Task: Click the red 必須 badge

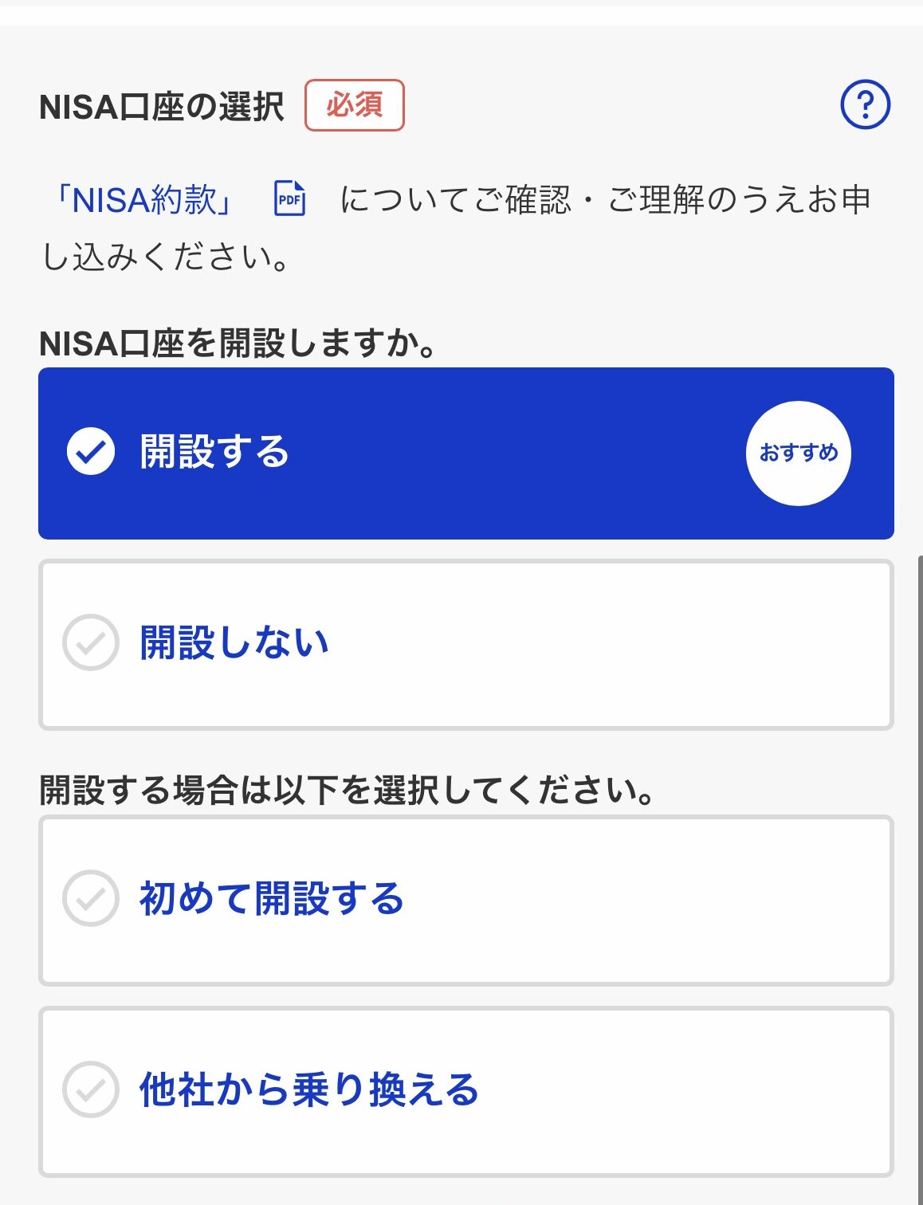Action: tap(355, 105)
